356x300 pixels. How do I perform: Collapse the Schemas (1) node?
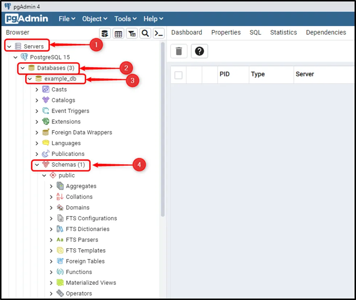tap(37, 165)
